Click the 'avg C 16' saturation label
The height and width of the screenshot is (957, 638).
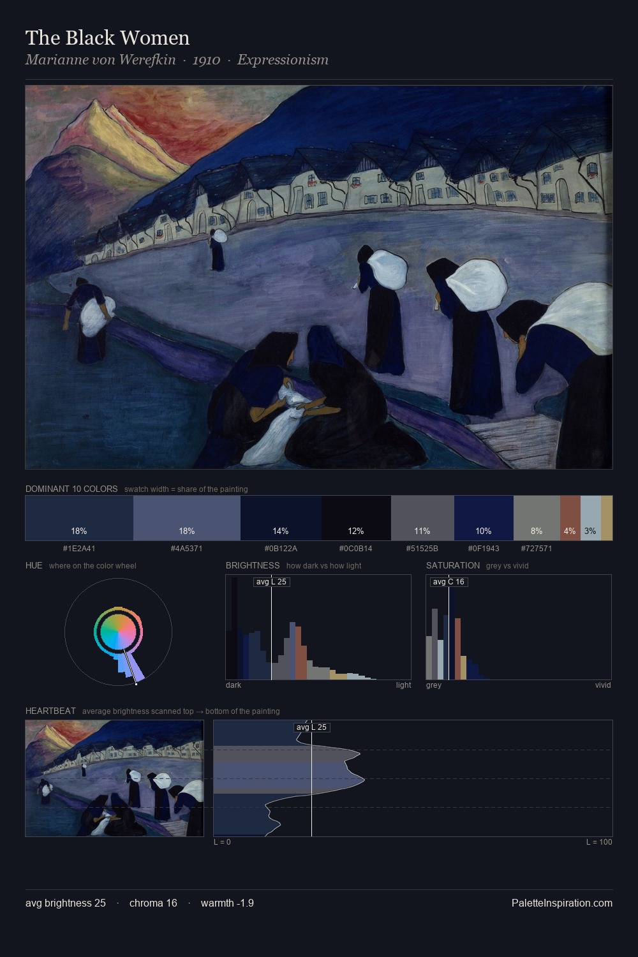point(449,582)
